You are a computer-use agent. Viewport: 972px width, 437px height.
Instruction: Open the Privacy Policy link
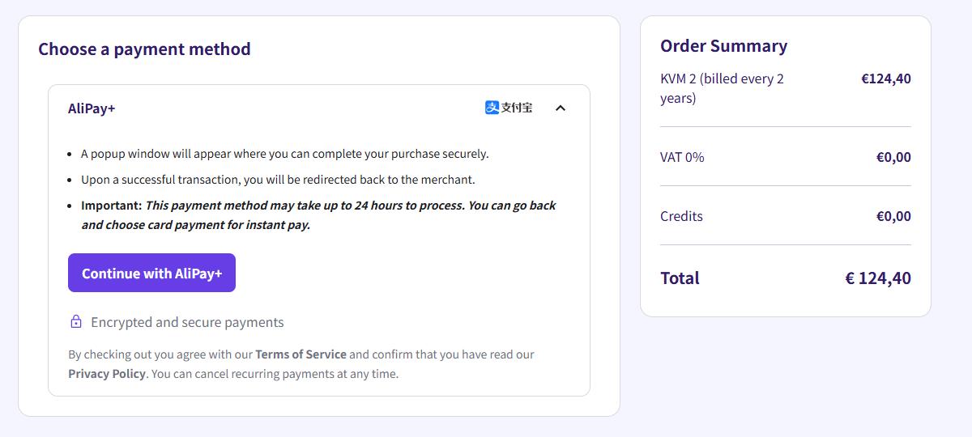pyautogui.click(x=107, y=374)
